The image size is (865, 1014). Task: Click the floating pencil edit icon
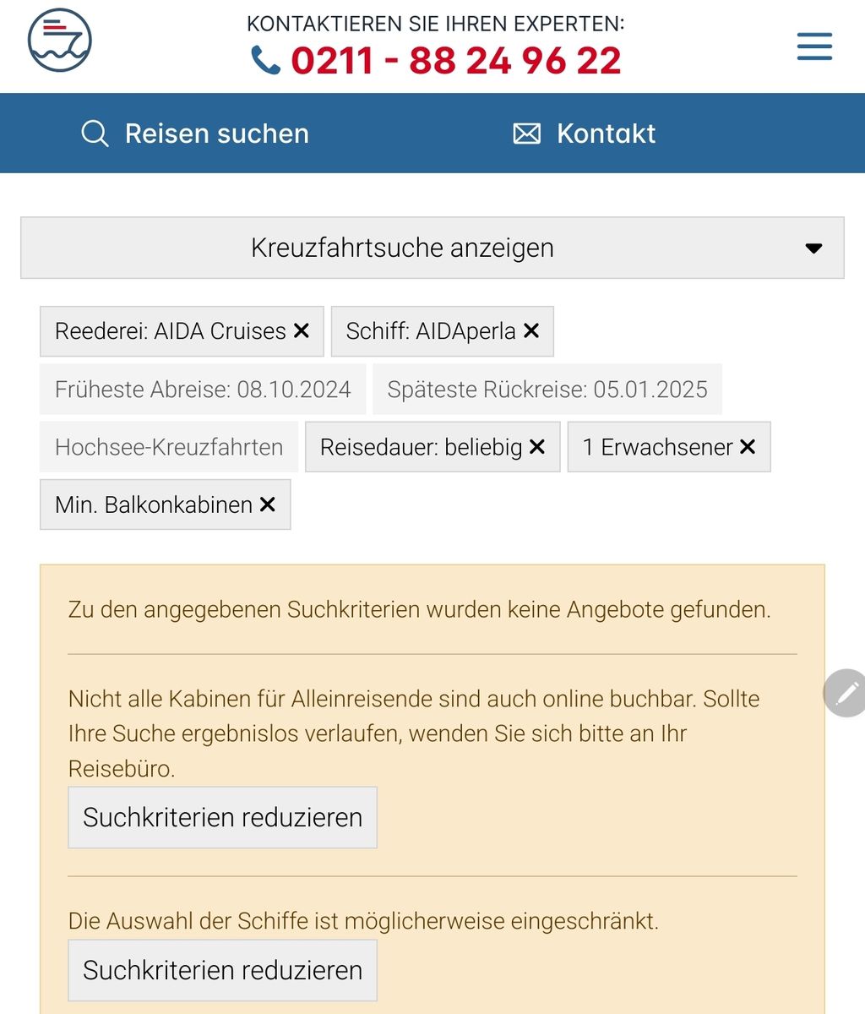coord(846,694)
